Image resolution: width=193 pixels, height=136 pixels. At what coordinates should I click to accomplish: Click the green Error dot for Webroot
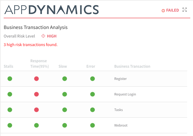93,125
